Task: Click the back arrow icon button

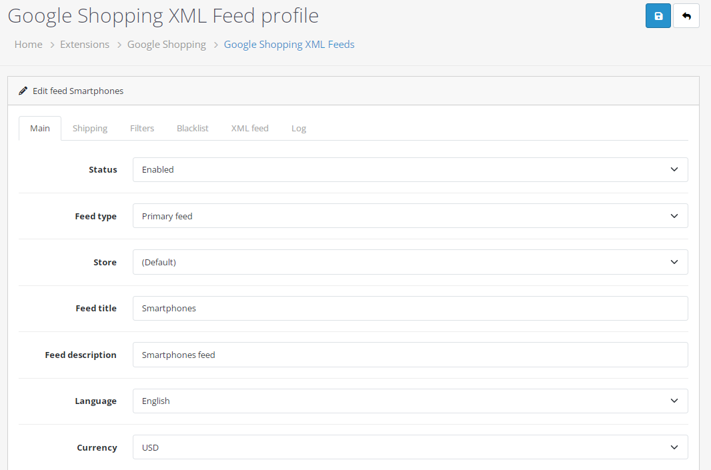Action: pyautogui.click(x=686, y=16)
